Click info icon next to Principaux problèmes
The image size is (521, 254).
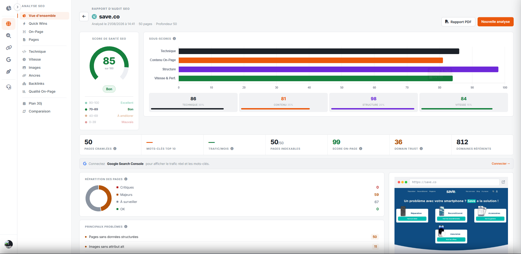point(126,227)
